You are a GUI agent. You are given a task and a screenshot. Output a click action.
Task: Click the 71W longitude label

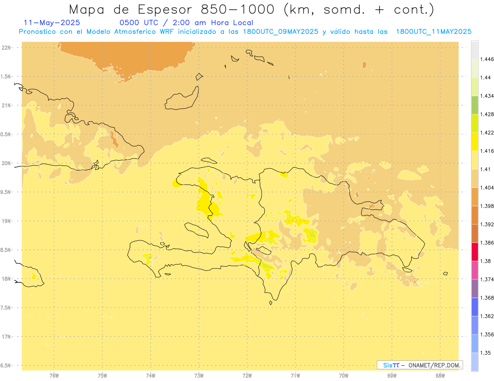295,375
